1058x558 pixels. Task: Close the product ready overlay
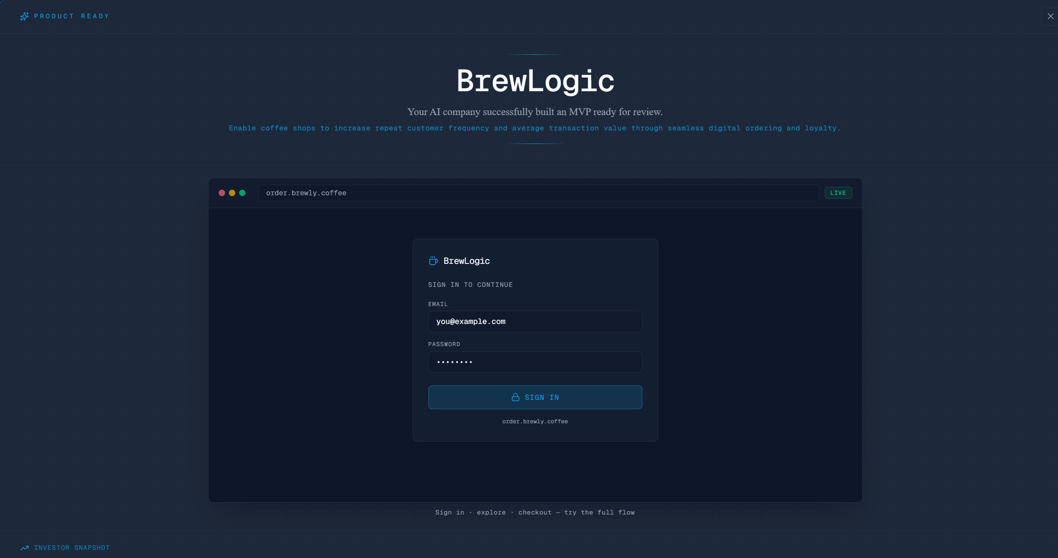[1050, 16]
